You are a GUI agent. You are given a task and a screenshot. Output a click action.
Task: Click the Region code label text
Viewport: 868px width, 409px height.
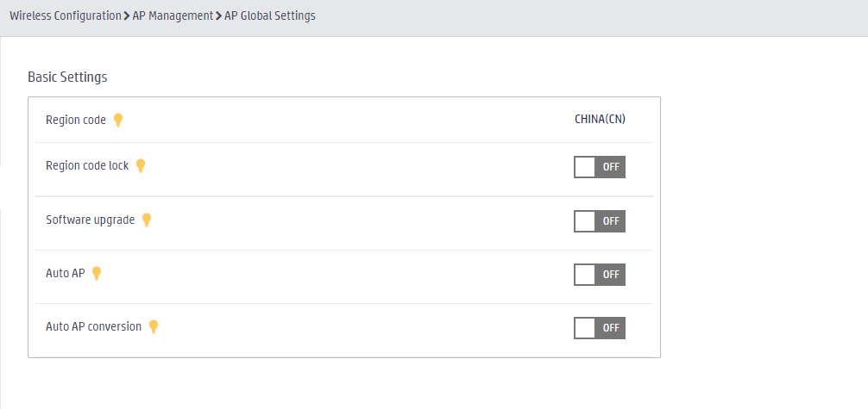[x=76, y=120]
